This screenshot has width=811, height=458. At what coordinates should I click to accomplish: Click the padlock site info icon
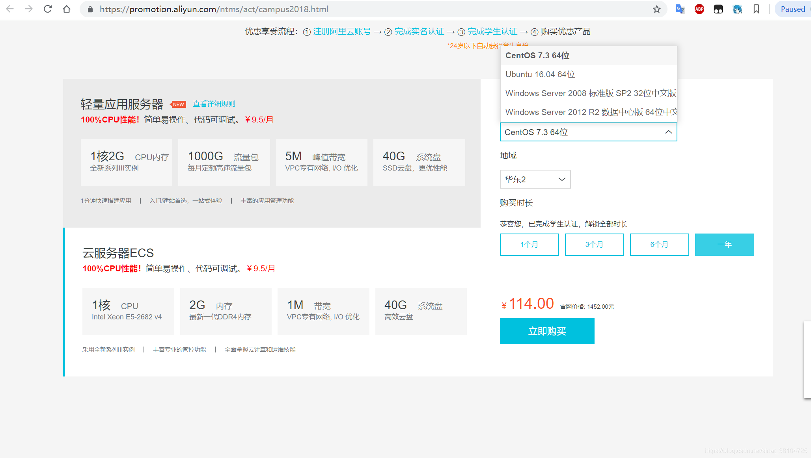90,9
